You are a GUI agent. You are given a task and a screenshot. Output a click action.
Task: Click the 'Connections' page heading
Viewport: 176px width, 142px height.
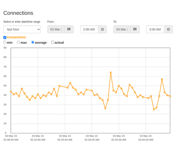[18, 13]
